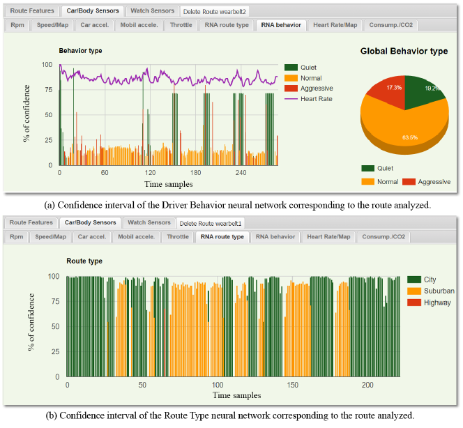The image size is (463, 428).
Task: Click Highway red swatch in route legend
Action: pyautogui.click(x=413, y=303)
